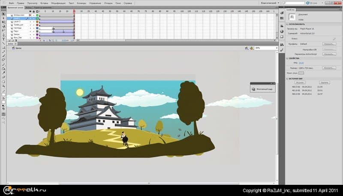343x196 pixels.
Task: Click the FPS 24.00 value link
Action: [x=301, y=63]
